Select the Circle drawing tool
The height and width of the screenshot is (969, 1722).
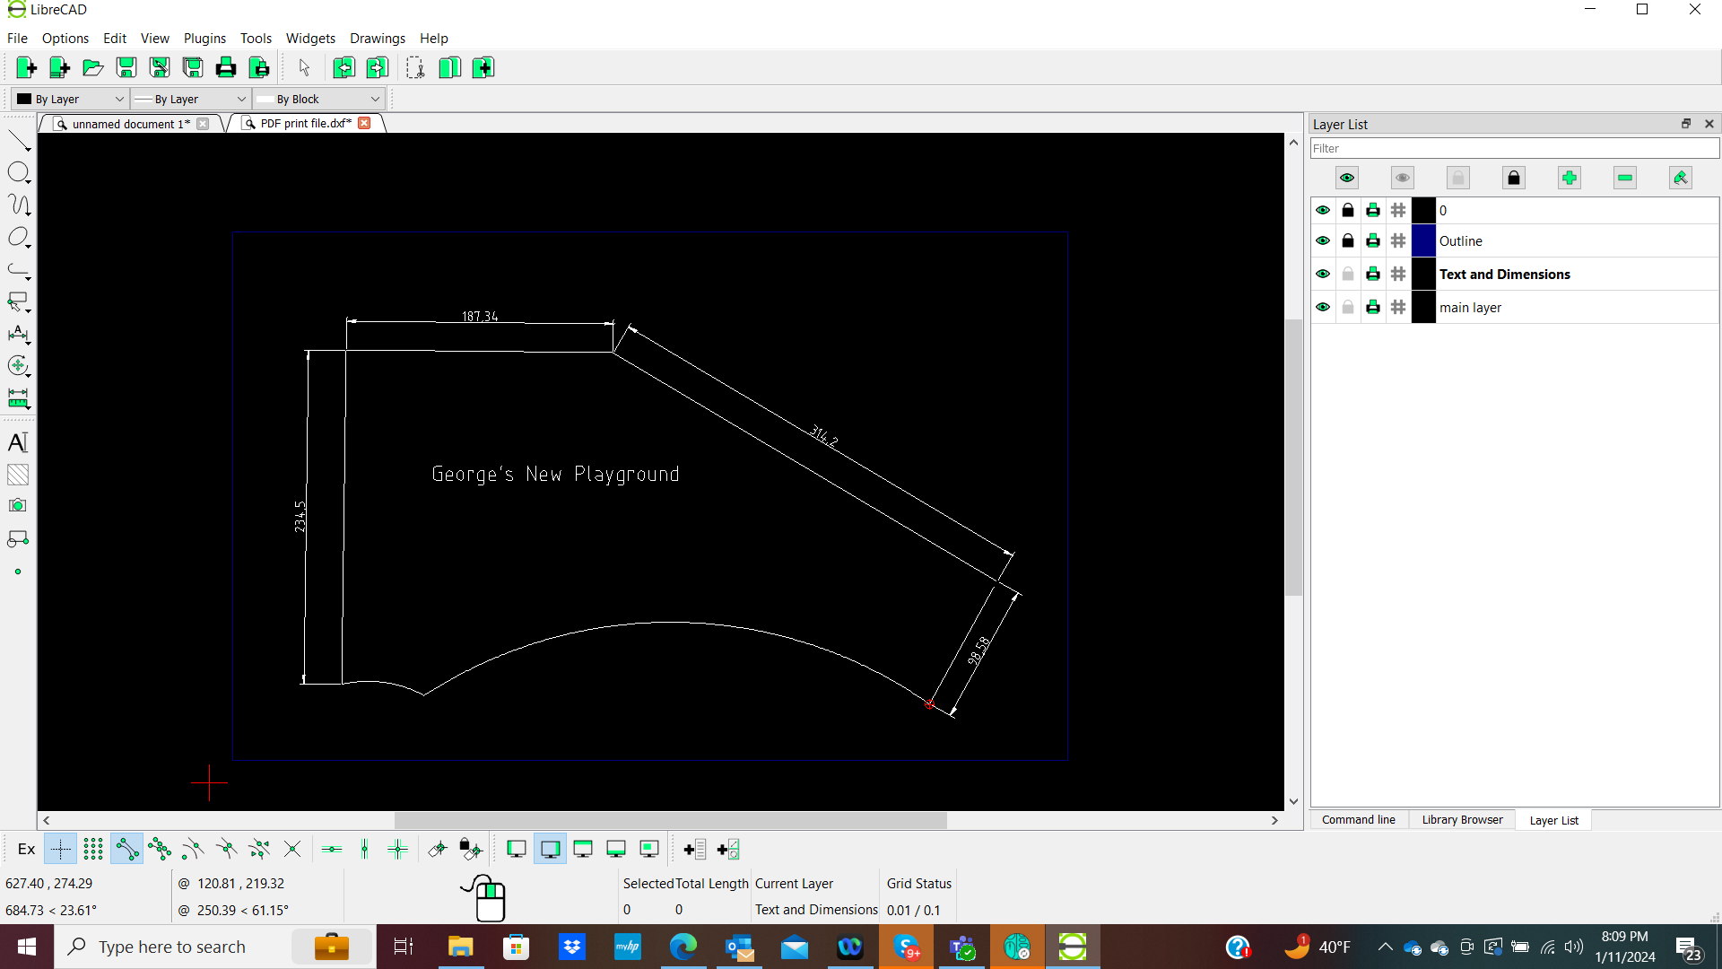click(18, 172)
